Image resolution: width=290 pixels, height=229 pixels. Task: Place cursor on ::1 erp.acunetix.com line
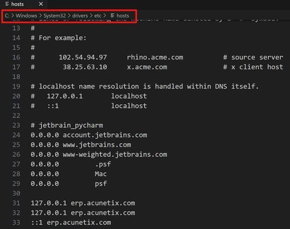(71, 223)
